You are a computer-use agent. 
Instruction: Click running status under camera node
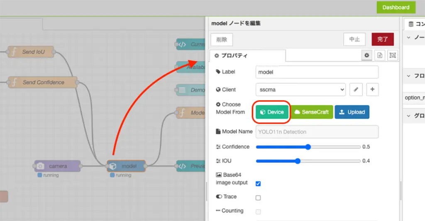48,175
